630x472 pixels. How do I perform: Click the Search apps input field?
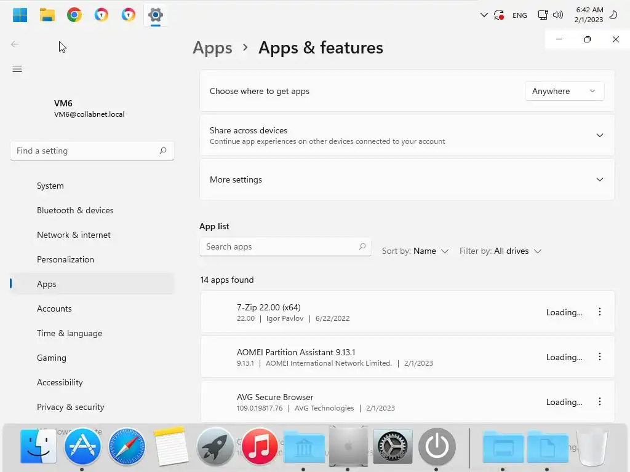(x=285, y=246)
